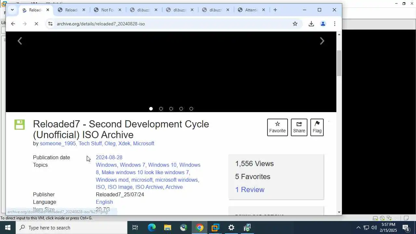This screenshot has width=416, height=234.
Task: Open the English language link
Action: (104, 202)
